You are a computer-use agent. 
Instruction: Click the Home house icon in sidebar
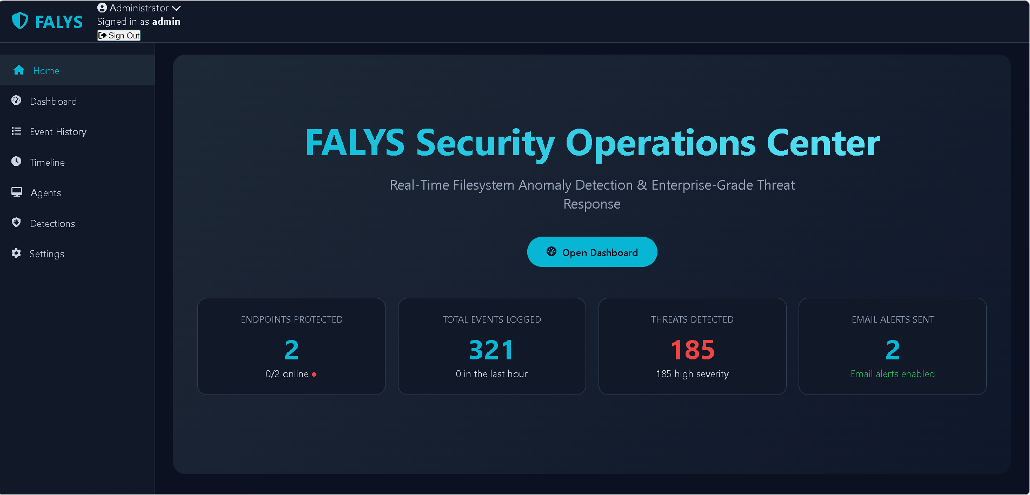point(19,70)
